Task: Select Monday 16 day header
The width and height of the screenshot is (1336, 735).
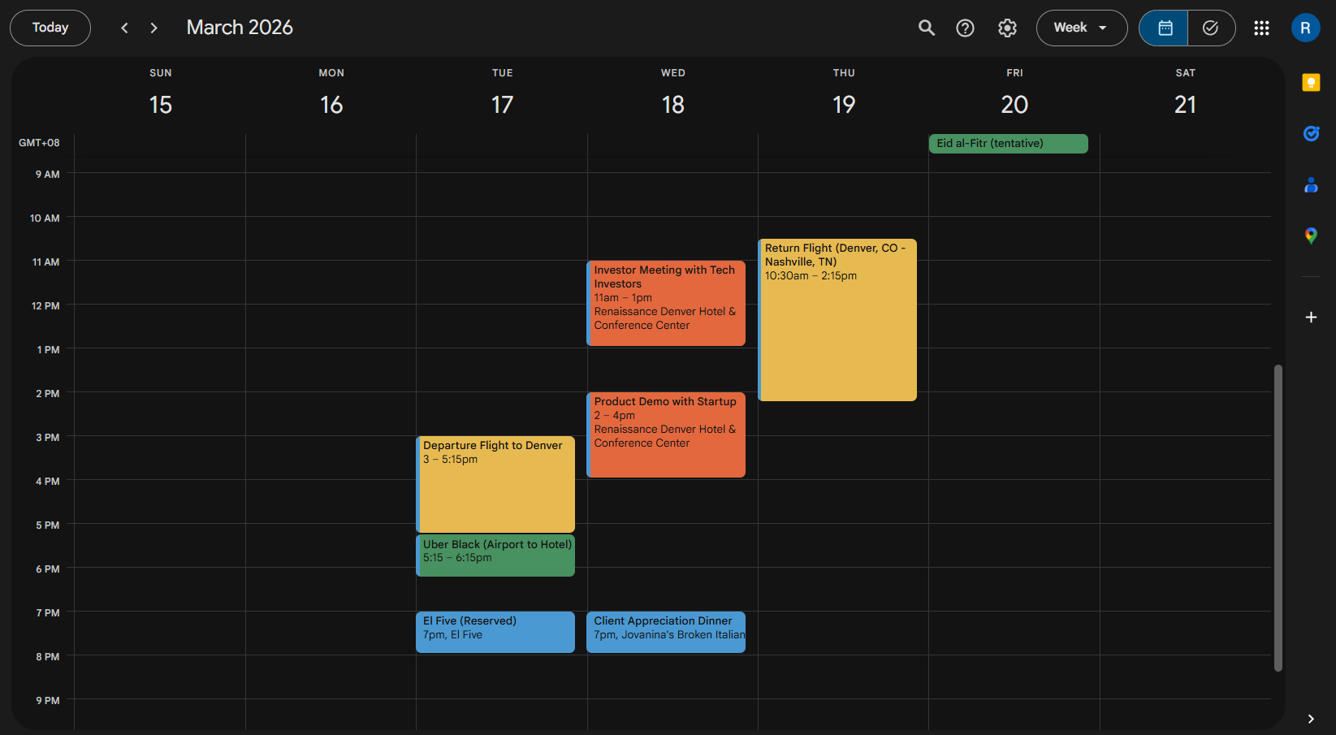Action: (x=331, y=104)
